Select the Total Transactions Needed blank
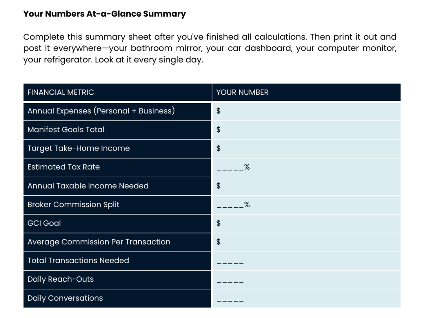 230,262
